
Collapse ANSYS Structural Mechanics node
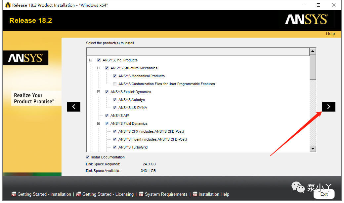point(99,68)
